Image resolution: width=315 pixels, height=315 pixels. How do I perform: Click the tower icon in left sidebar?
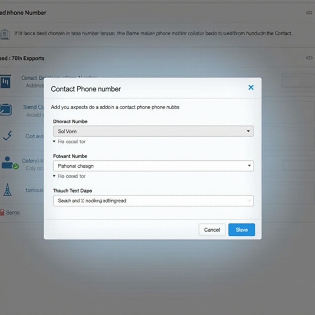(7, 189)
